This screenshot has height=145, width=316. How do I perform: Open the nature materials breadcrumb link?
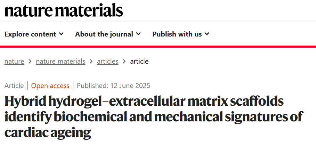60,62
